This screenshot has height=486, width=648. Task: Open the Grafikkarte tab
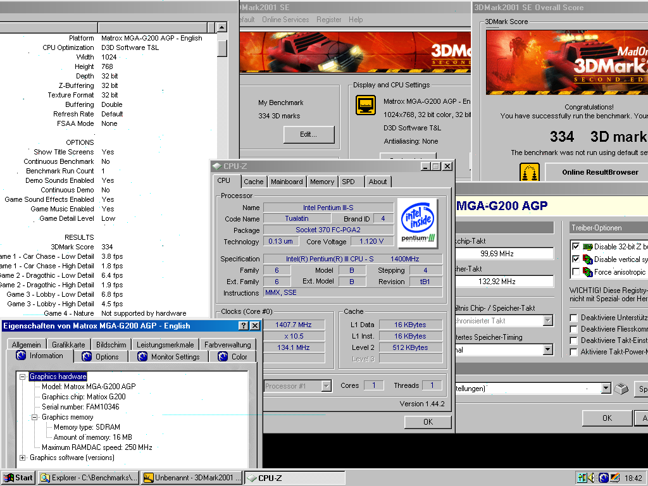68,344
